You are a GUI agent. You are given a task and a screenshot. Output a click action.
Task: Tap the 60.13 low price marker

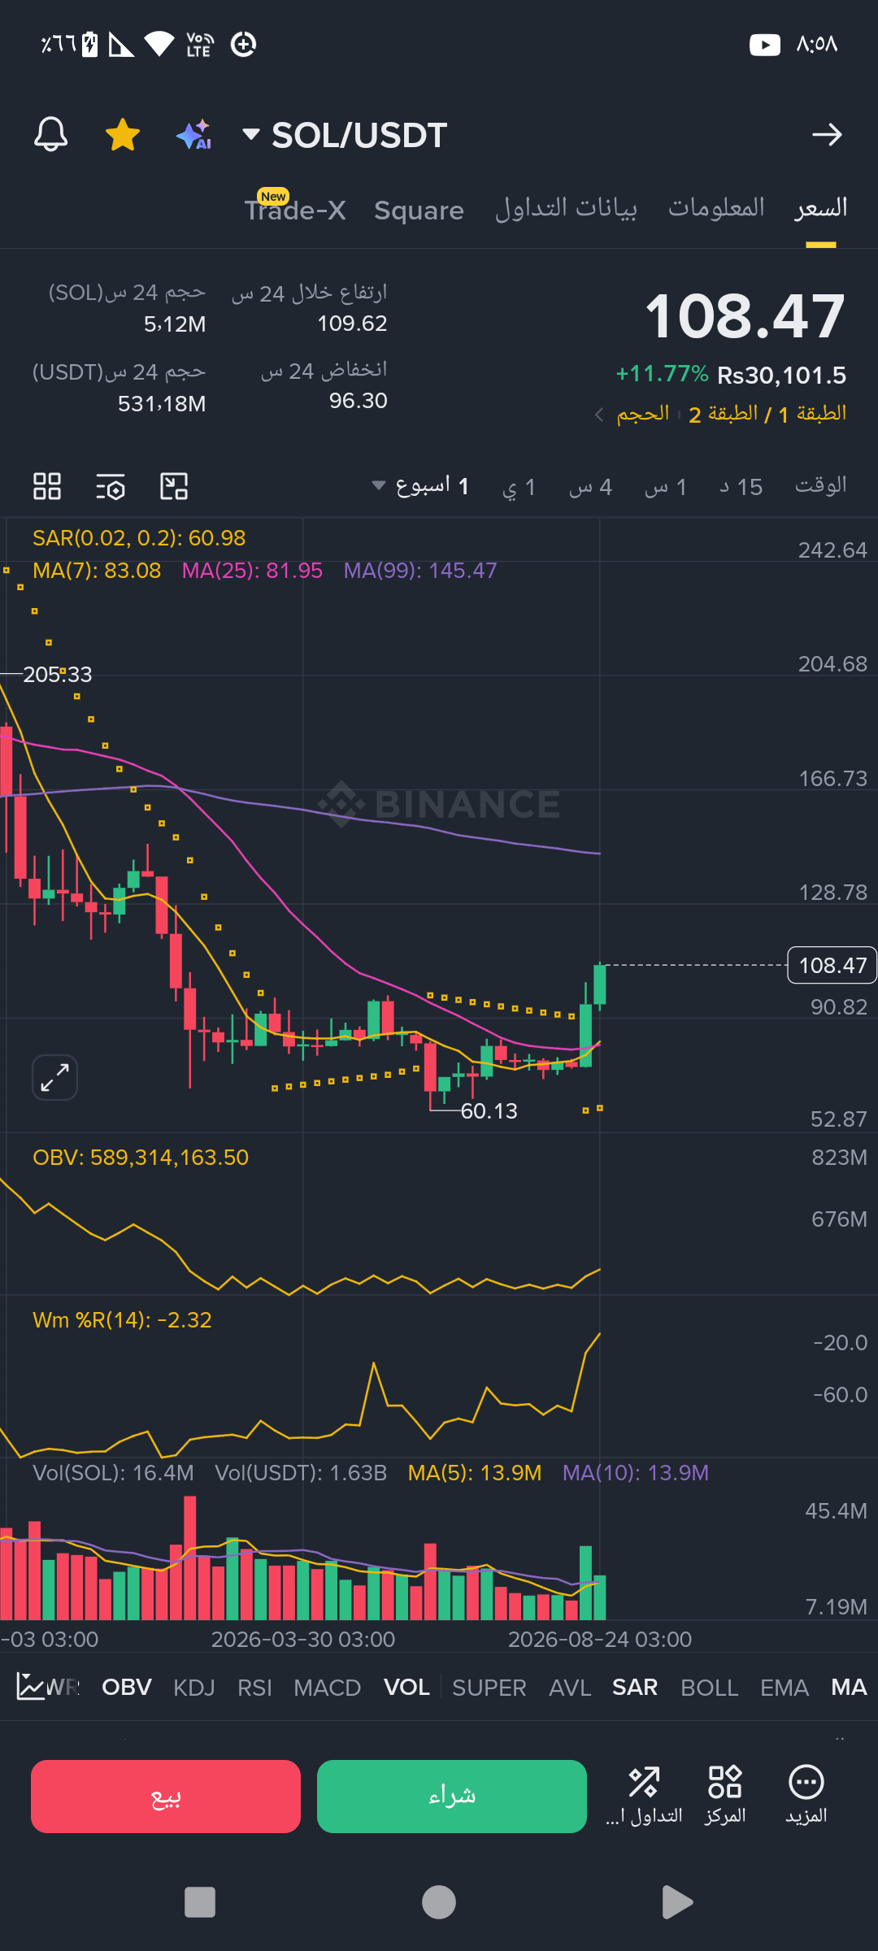pyautogui.click(x=489, y=1111)
